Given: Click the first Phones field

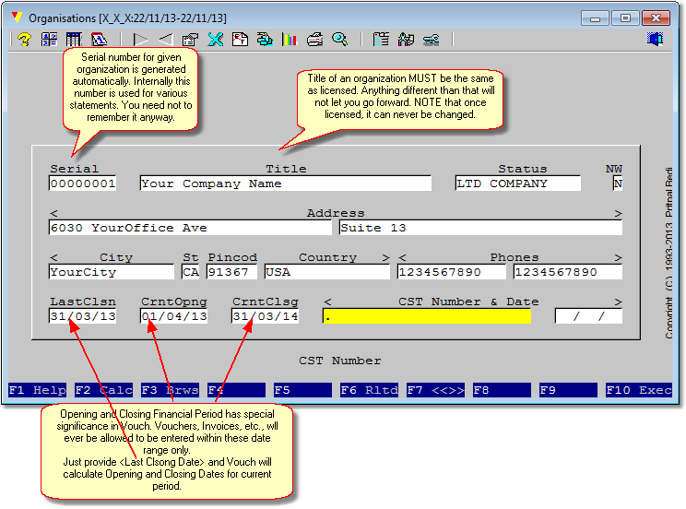Looking at the screenshot, I should (x=452, y=272).
